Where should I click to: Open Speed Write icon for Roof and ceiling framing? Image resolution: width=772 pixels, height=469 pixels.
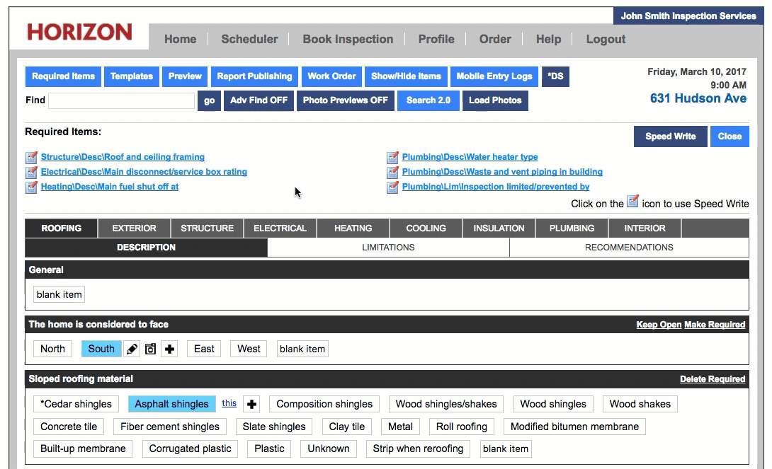[x=31, y=157]
